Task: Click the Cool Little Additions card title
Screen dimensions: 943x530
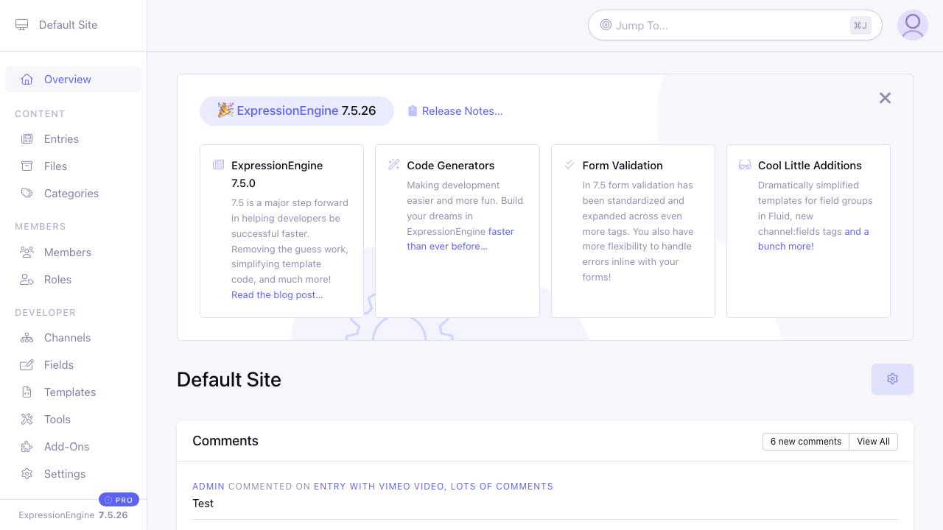Action: pyautogui.click(x=810, y=166)
